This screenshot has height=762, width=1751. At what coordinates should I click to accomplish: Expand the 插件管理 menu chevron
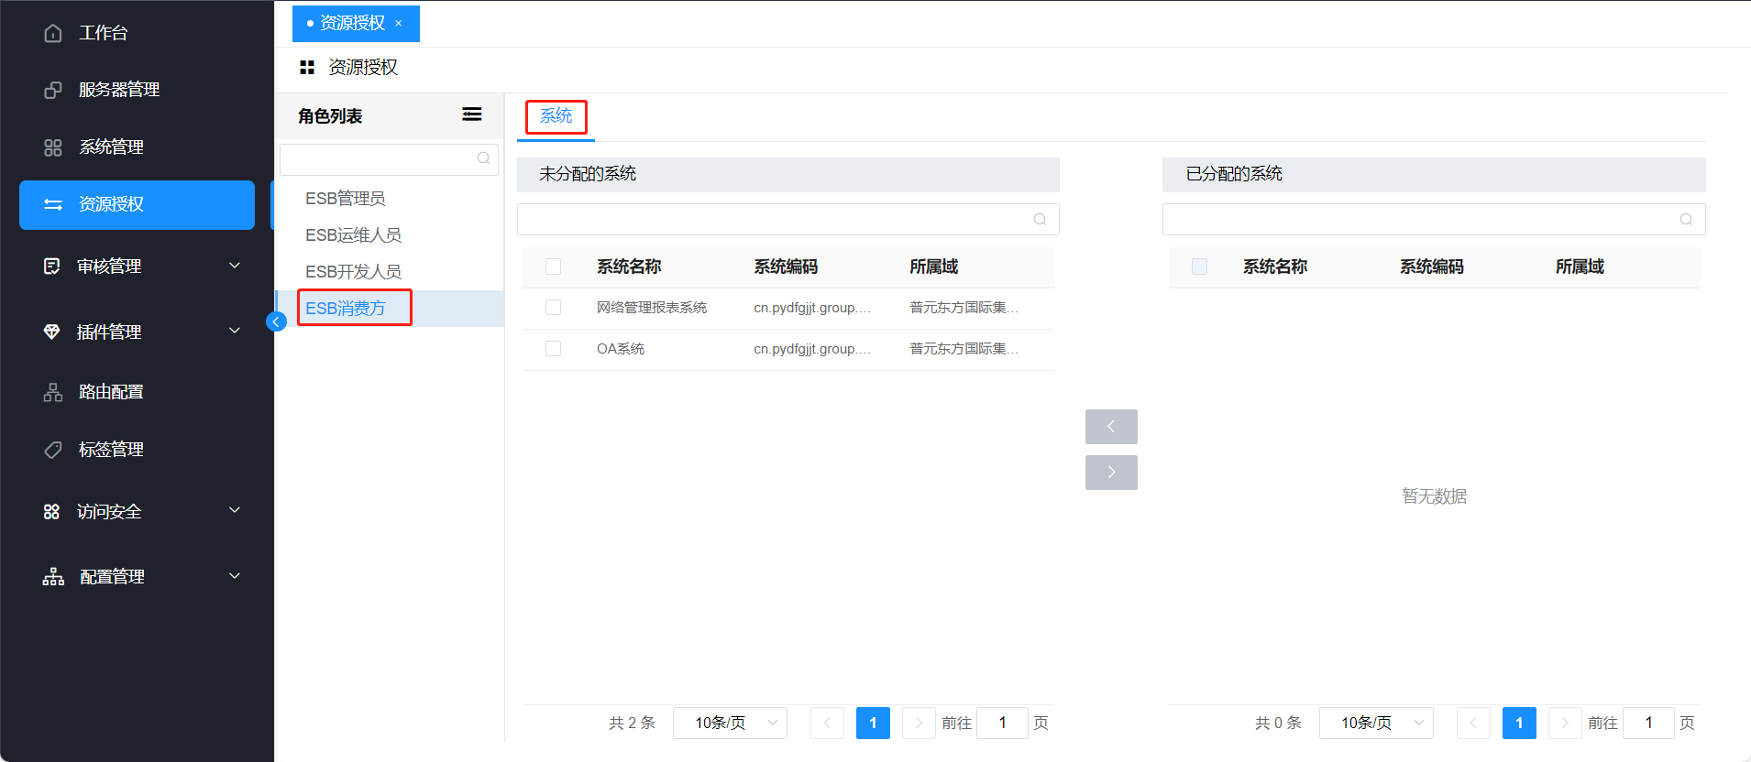point(235,331)
